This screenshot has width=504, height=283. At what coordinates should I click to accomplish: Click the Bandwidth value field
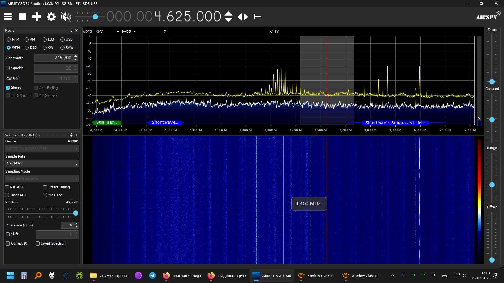53,58
